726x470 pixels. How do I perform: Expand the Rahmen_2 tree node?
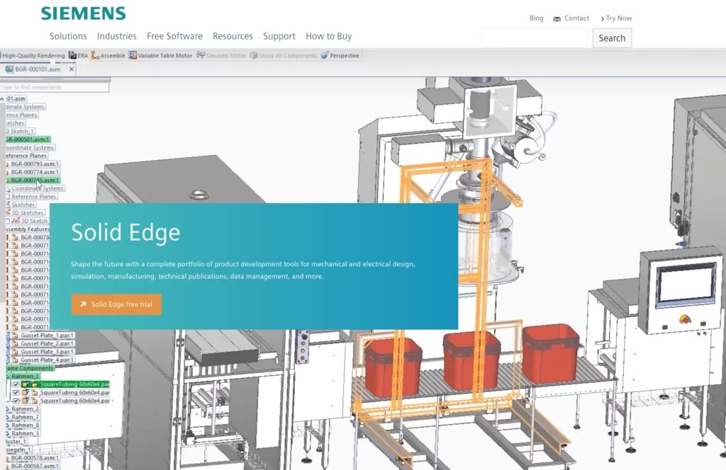click(7, 408)
